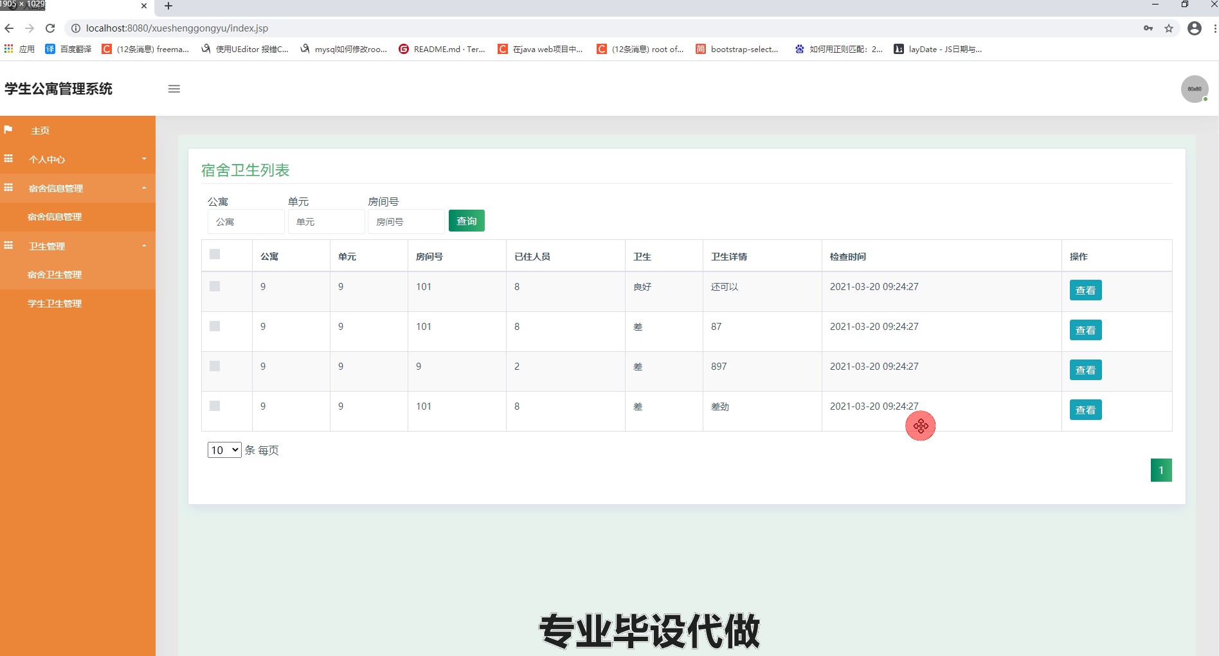Click the 查询 search button
Image resolution: width=1219 pixels, height=656 pixels.
pos(467,221)
